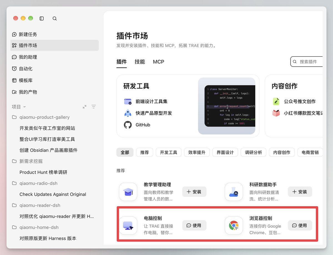Expand the 项目 dropdown chevron
The width and height of the screenshot is (333, 255).
pyautogui.click(x=24, y=107)
